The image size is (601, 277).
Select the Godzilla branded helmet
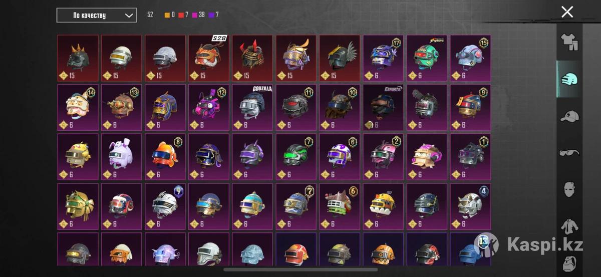252,107
